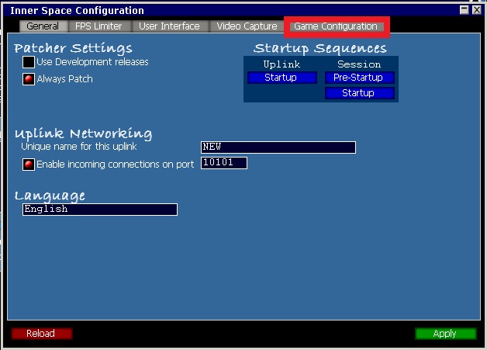The height and width of the screenshot is (350, 487).
Task: Click the Uplink column label
Action: (281, 64)
